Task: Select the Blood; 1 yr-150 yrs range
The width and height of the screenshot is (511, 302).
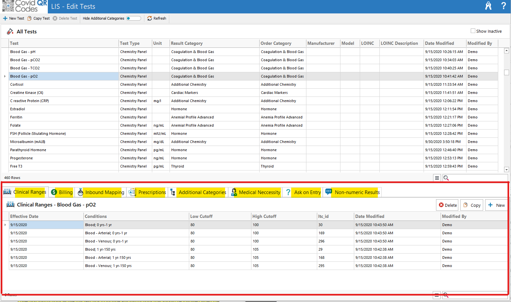Action: pyautogui.click(x=258, y=249)
